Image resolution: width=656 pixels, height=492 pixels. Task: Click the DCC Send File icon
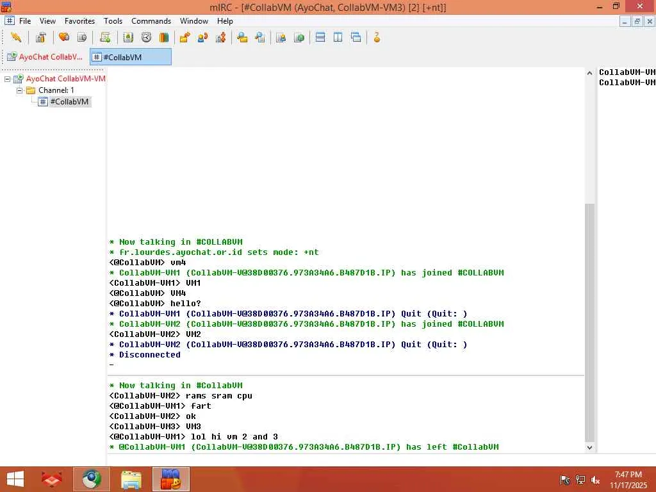pos(184,37)
